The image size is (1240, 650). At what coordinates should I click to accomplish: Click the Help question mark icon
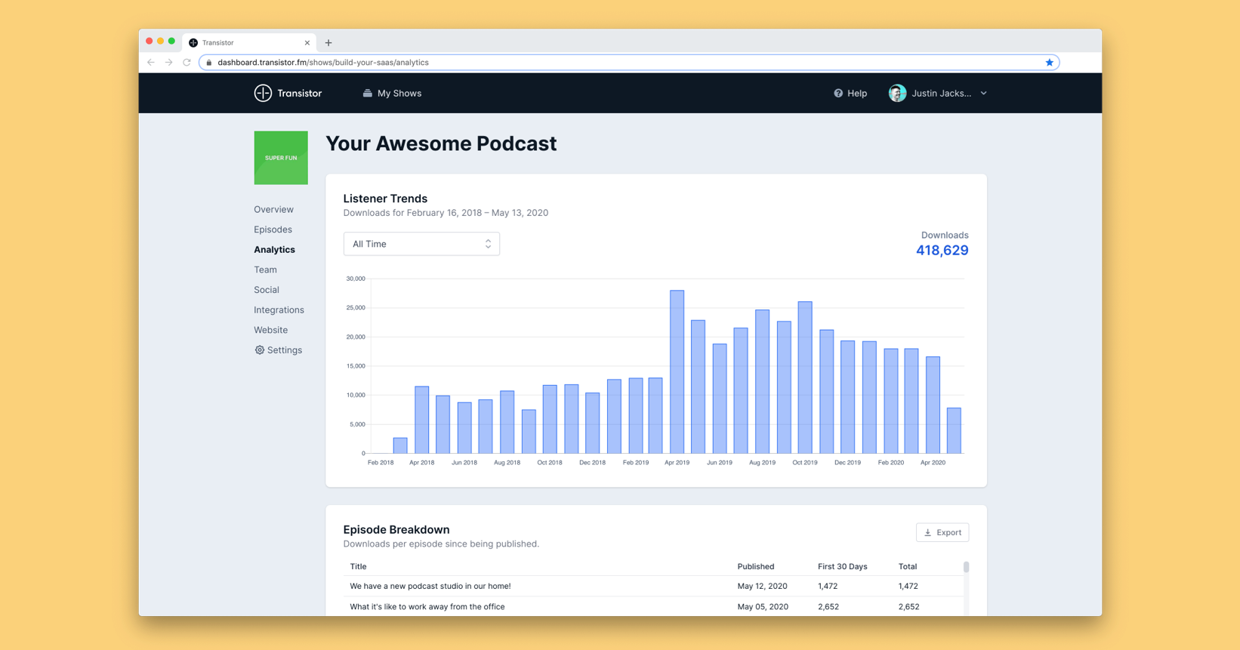(x=838, y=94)
